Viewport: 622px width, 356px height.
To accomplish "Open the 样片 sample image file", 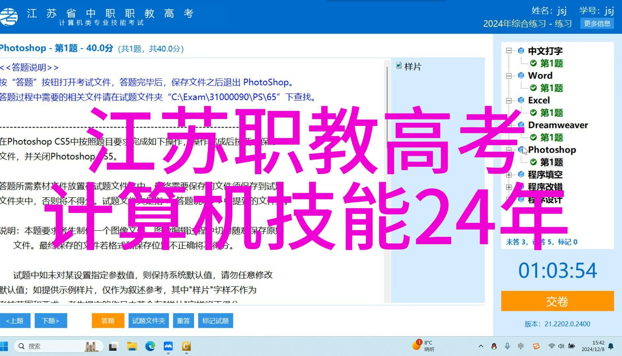I will click(x=409, y=66).
